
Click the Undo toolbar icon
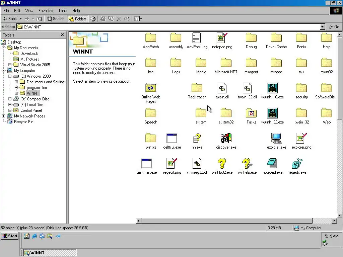tap(127, 19)
